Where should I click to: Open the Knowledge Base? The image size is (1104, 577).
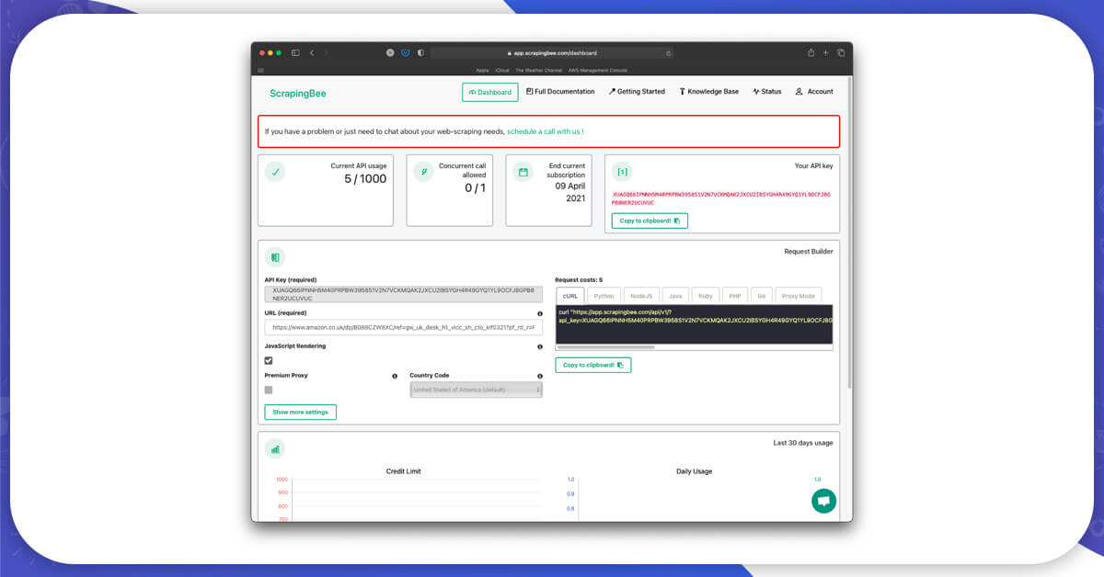(x=708, y=92)
